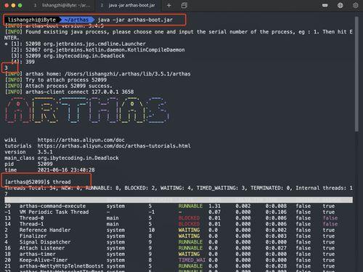The image size is (363, 272).
Task: Click the main_class value org.ibytecoding.in.Deadlock
Action: tap(78, 158)
